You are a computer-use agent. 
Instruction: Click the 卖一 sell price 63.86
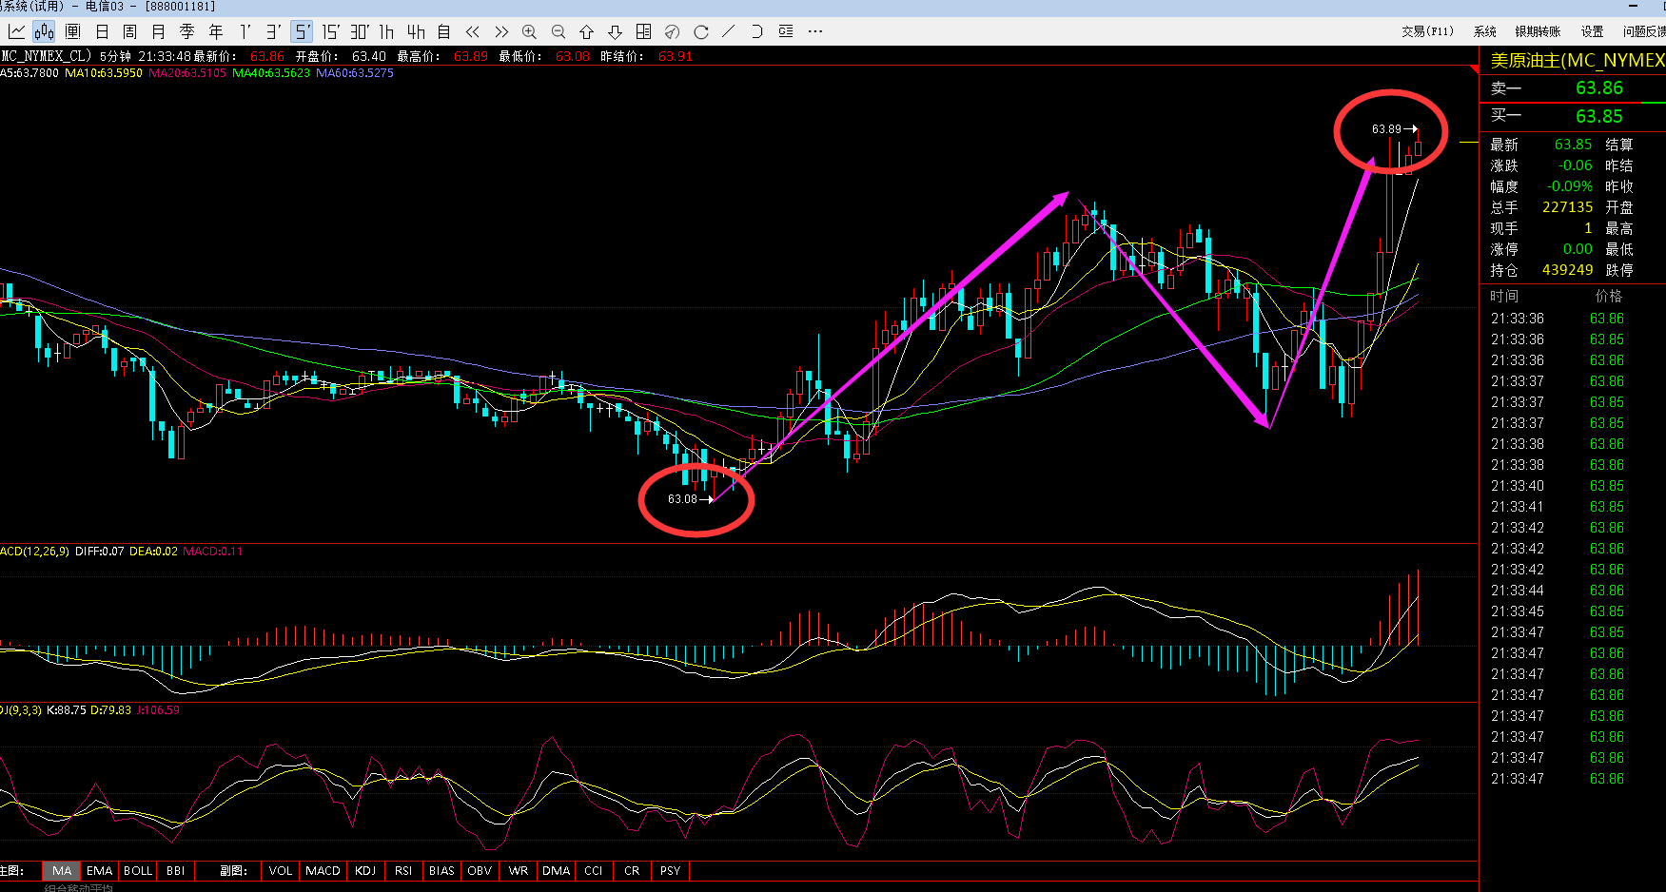[x=1598, y=88]
